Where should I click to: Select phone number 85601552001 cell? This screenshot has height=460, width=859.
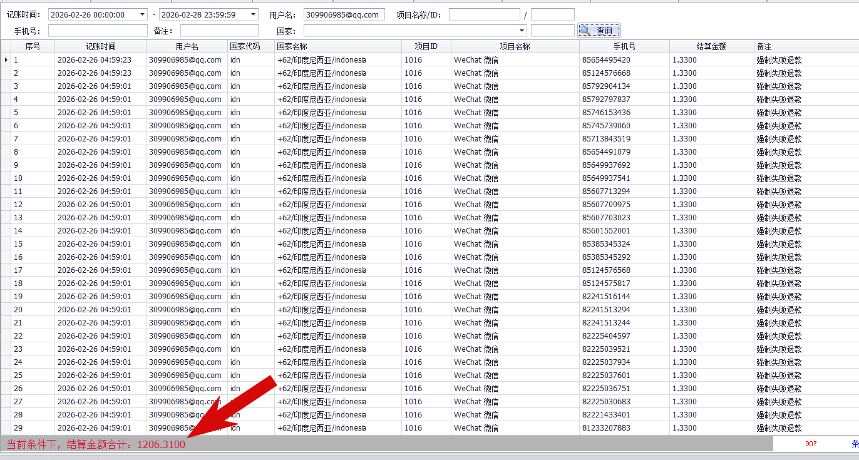click(624, 231)
